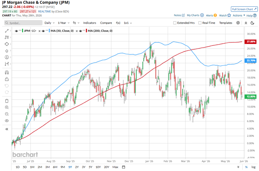Expand the 1-Year period dropdown
This screenshot has height=171, width=259.
[x=64, y=23]
